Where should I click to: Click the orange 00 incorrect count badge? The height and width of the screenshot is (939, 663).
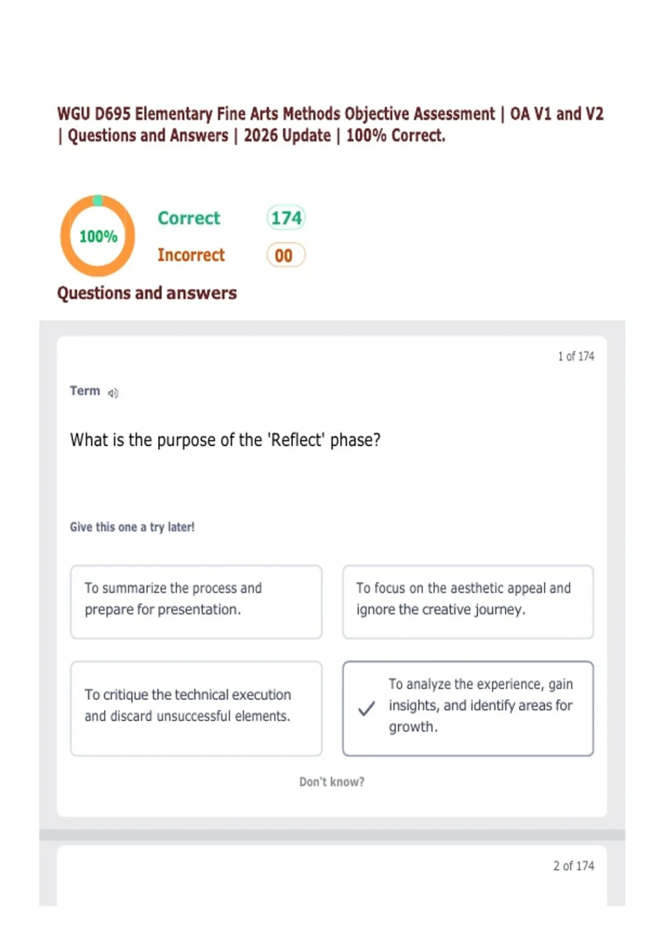(285, 255)
